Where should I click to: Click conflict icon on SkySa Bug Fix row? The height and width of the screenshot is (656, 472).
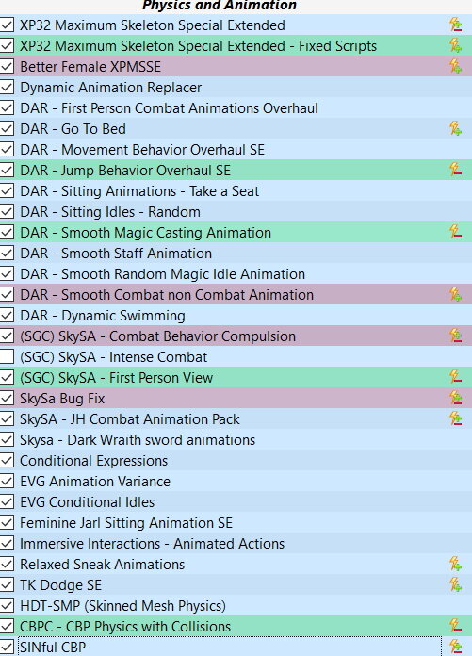(456, 398)
